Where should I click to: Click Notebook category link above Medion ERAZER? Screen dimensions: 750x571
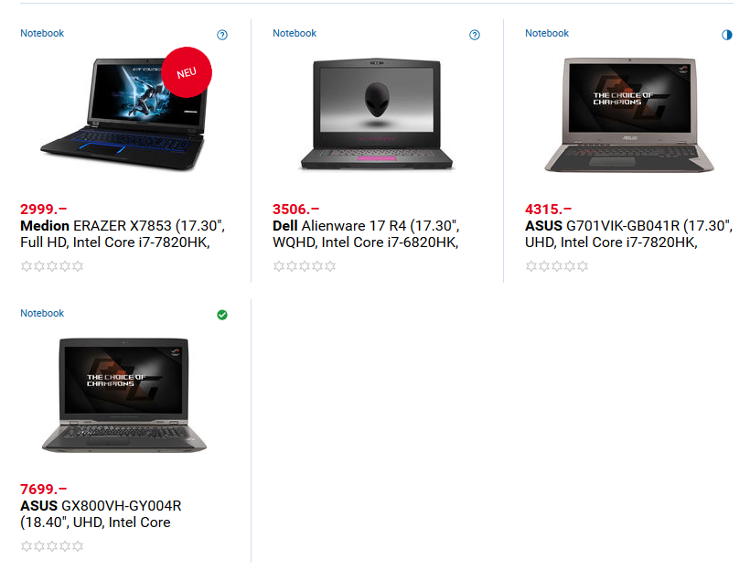click(x=42, y=33)
